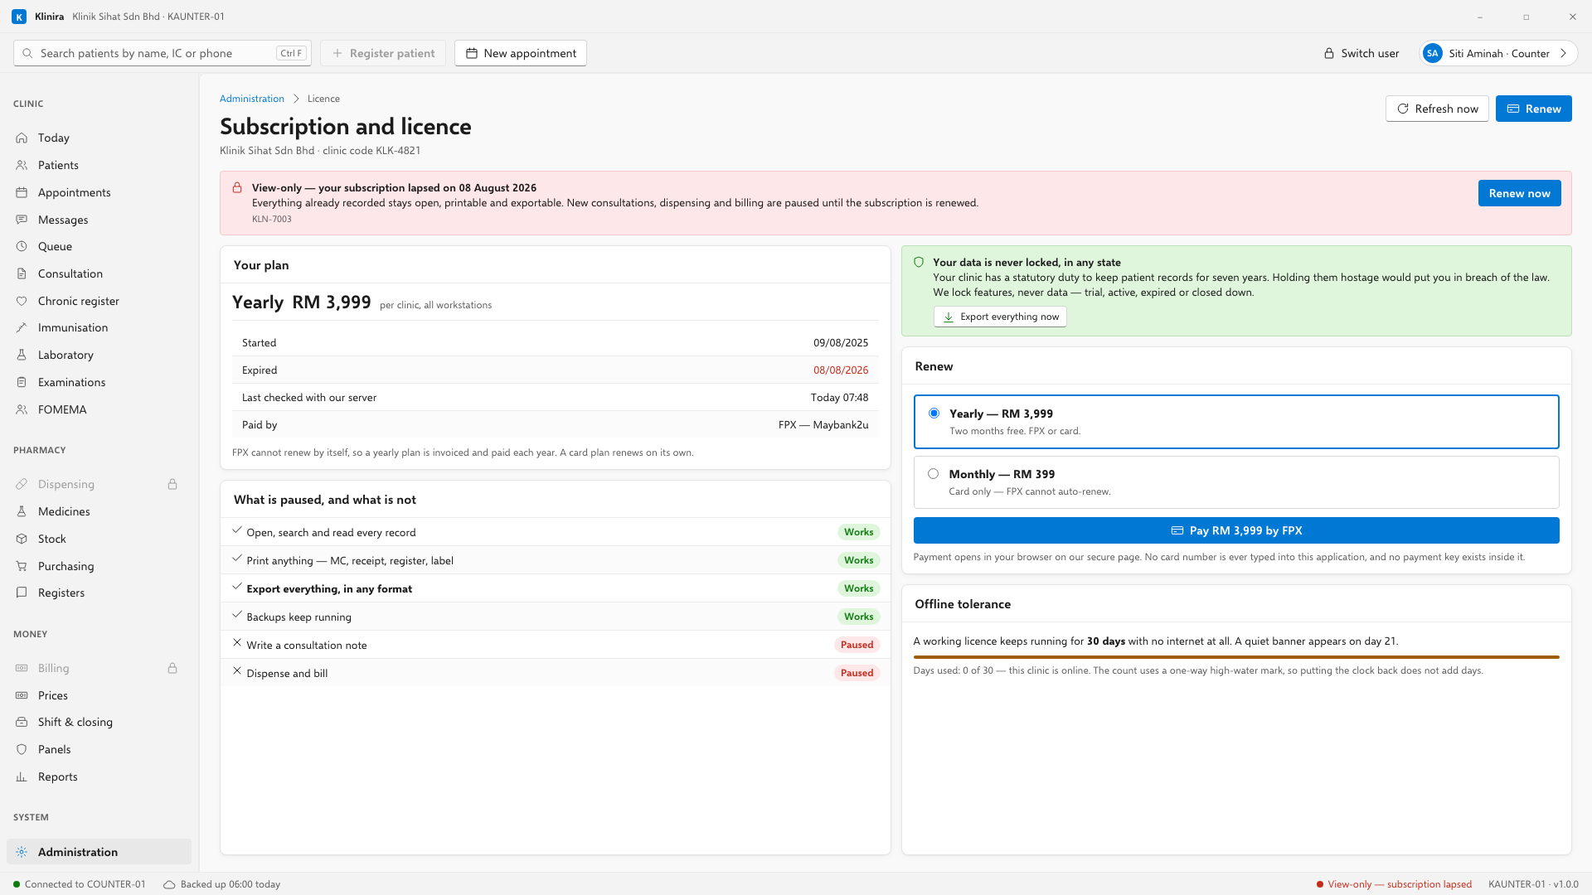Focus the patient search field
The image size is (1592, 895).
tap(163, 53)
